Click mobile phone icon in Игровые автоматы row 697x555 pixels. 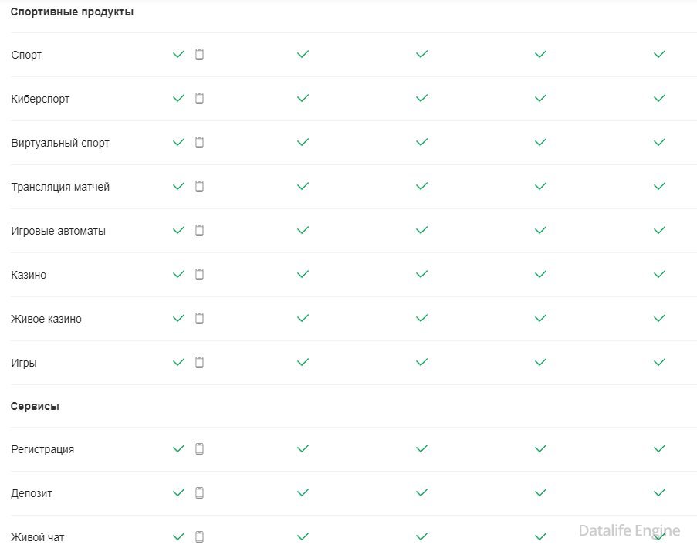(x=199, y=231)
